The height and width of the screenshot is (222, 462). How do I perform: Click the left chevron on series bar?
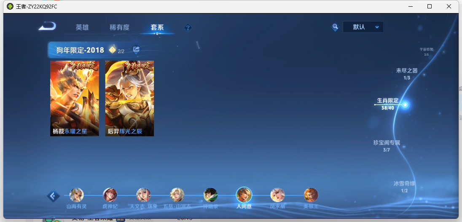53,196
